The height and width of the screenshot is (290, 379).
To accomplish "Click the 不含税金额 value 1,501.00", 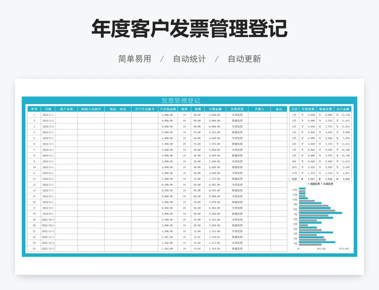I will 167,237.
